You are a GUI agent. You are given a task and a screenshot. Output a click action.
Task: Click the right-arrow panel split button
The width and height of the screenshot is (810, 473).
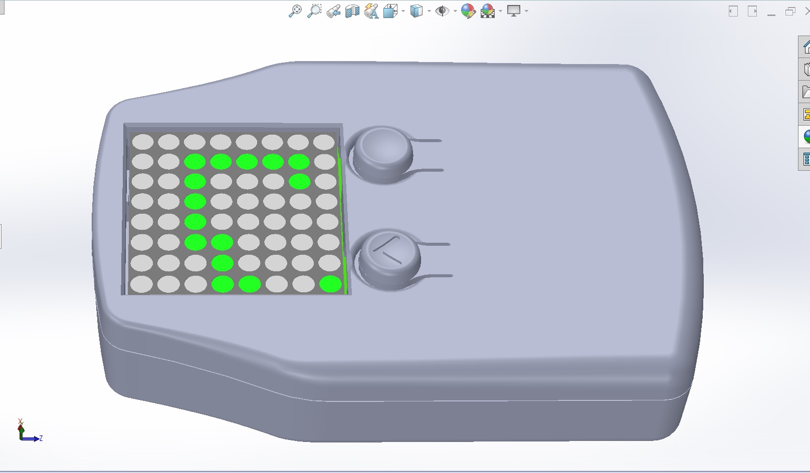pyautogui.click(x=752, y=11)
